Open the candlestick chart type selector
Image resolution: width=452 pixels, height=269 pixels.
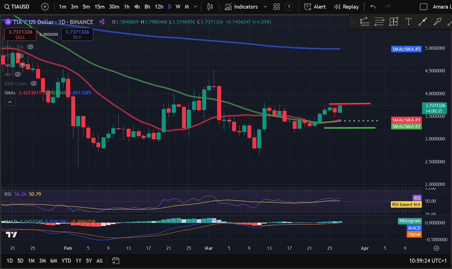(x=210, y=7)
